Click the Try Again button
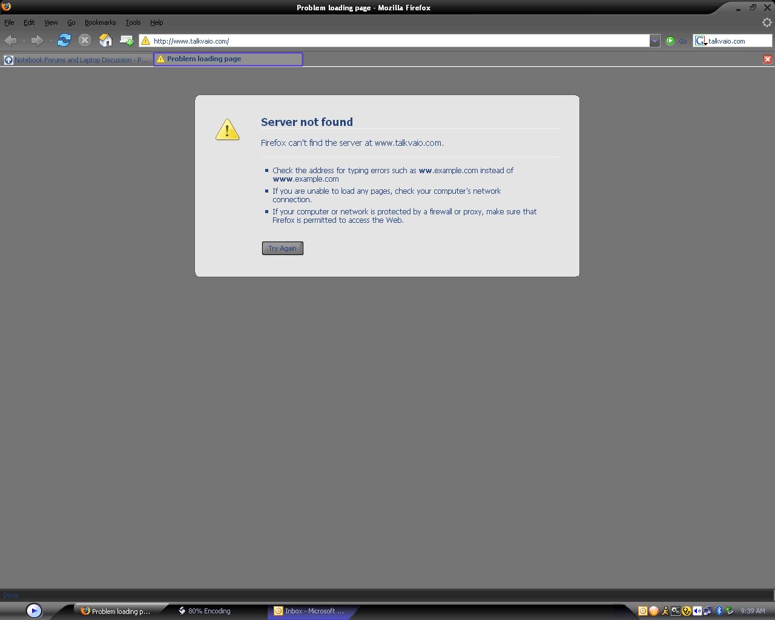Image resolution: width=775 pixels, height=620 pixels. tap(283, 248)
